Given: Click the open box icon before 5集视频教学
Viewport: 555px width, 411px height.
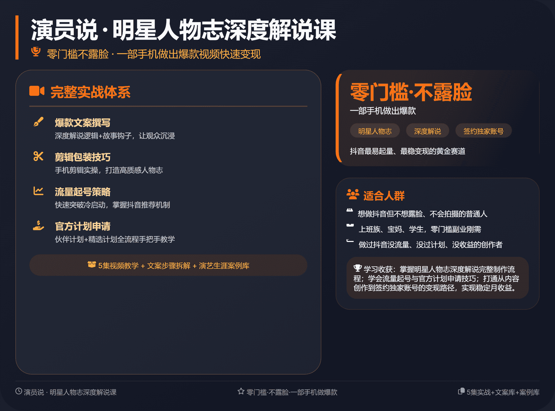Looking at the screenshot, I should [92, 264].
